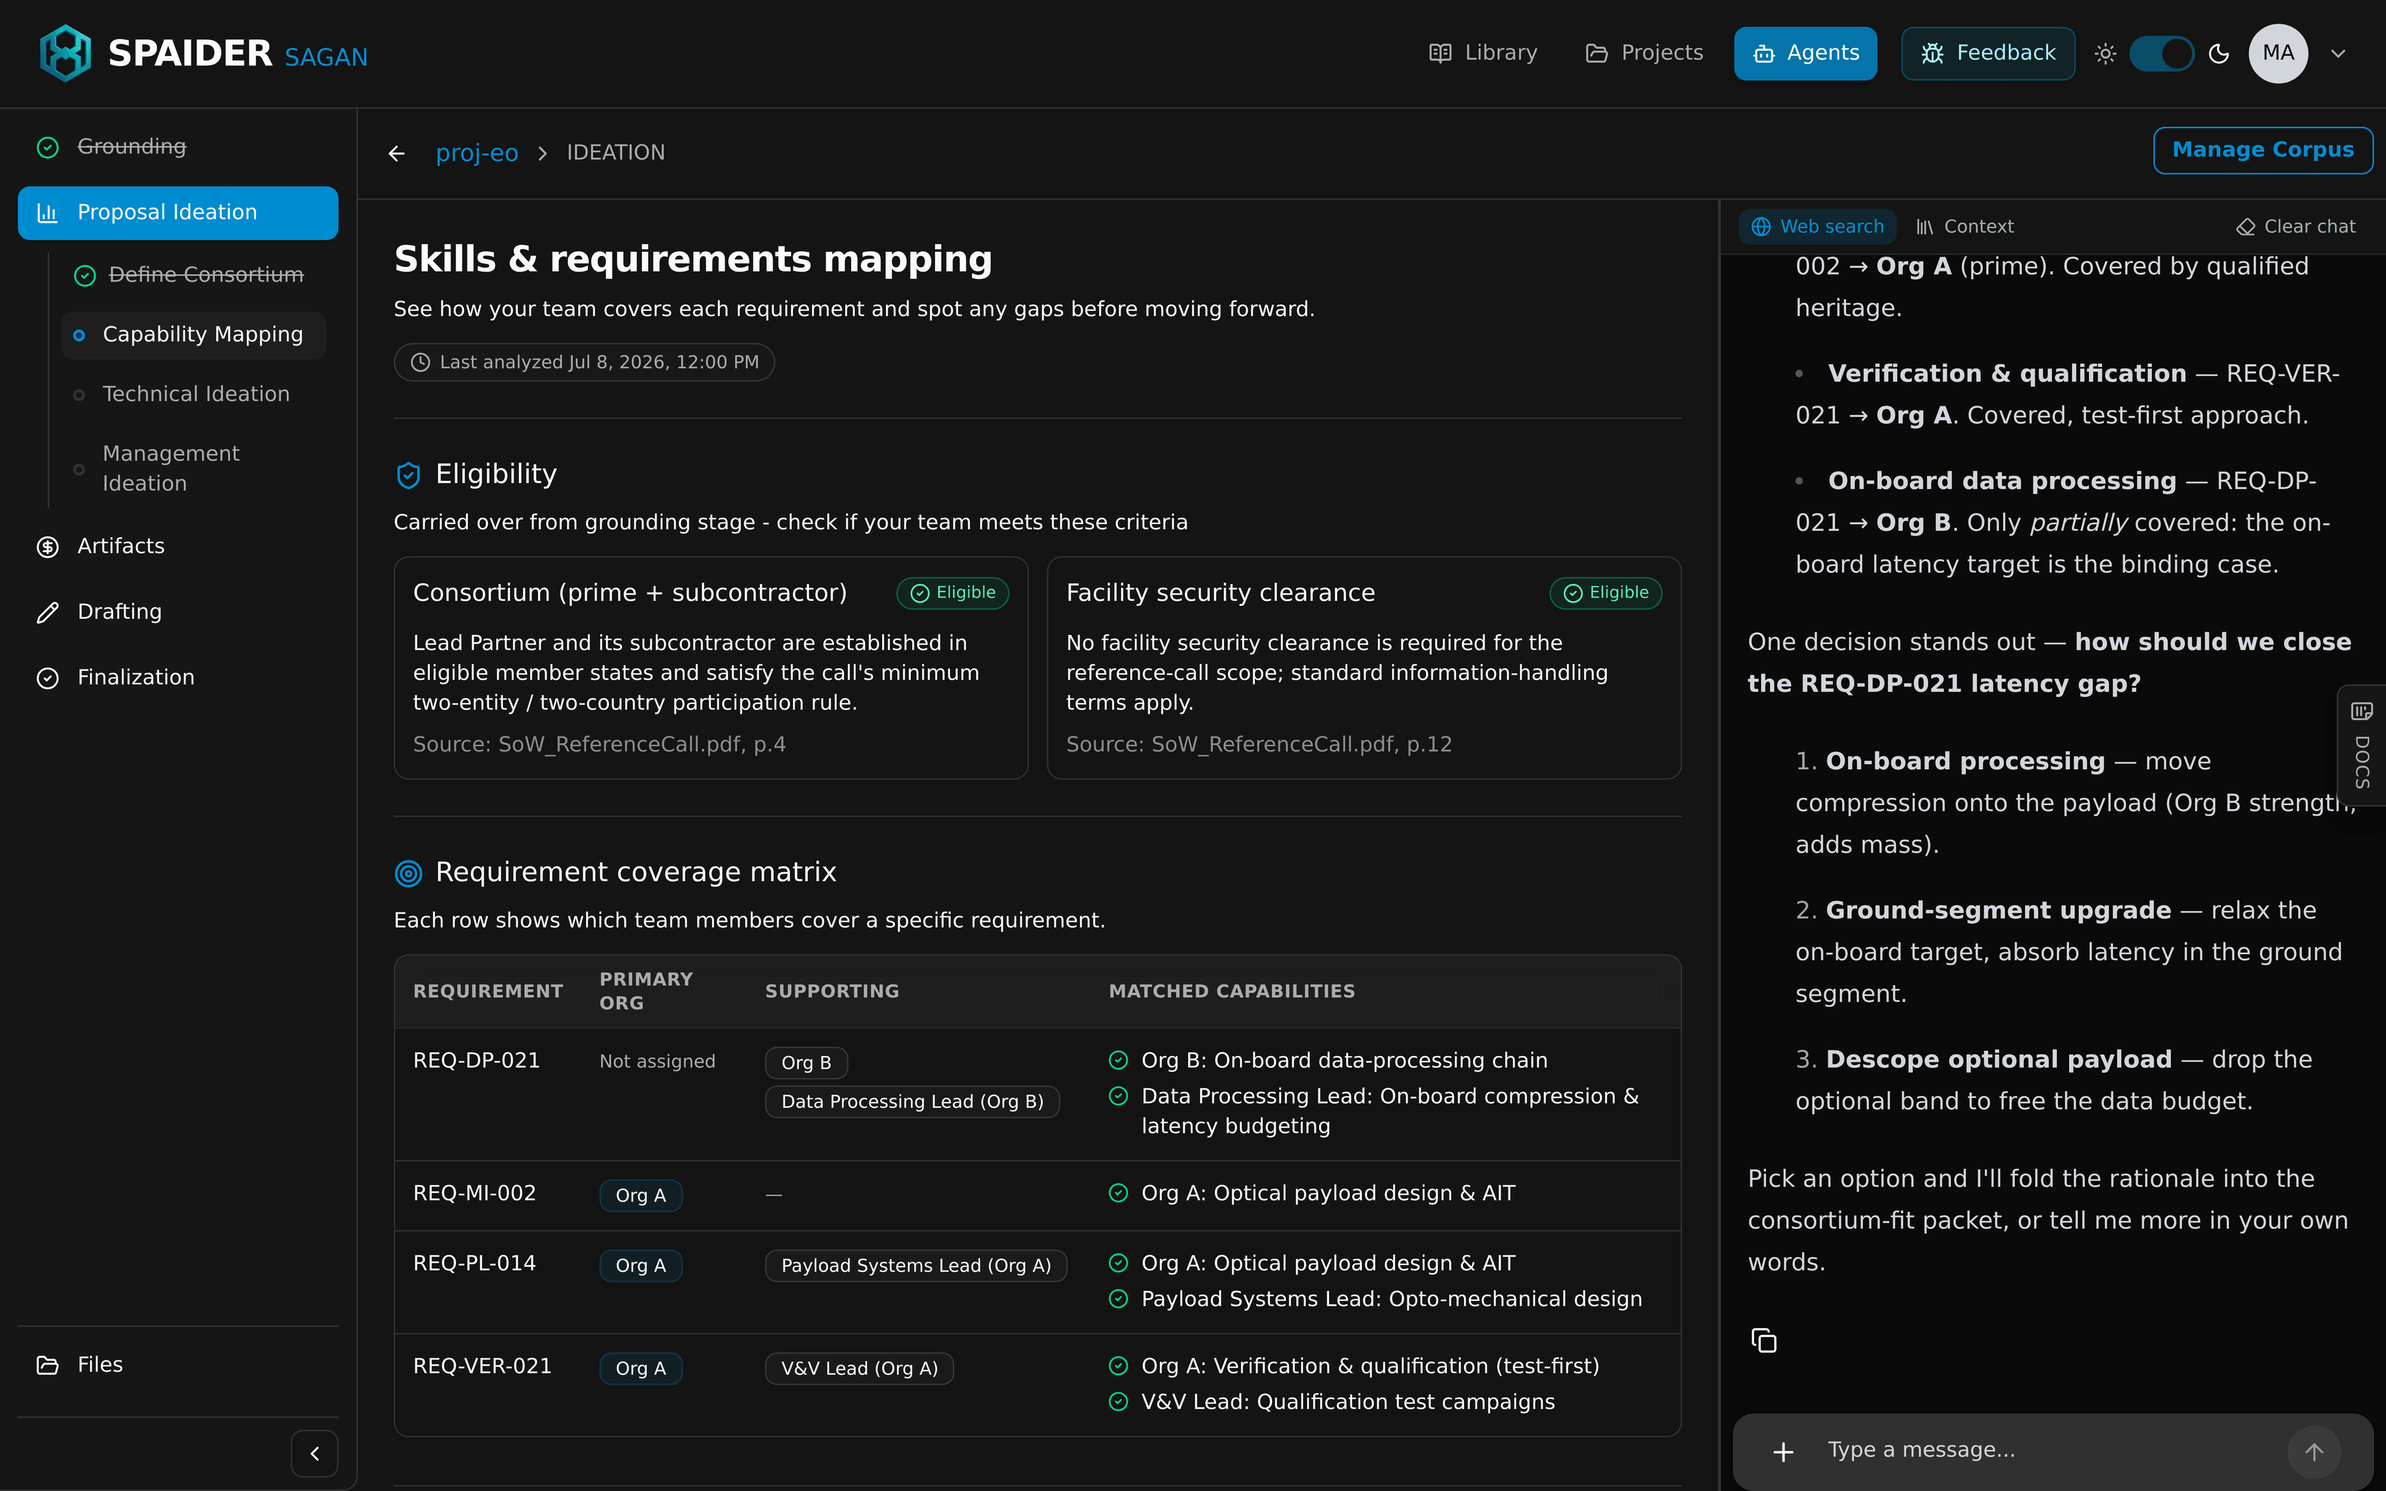
Task: Click the moon dark-mode icon
Action: tap(2218, 53)
